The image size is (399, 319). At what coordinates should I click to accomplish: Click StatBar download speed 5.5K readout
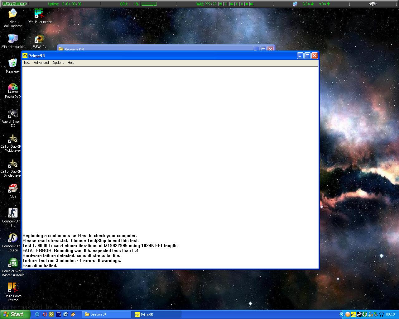[308, 4]
